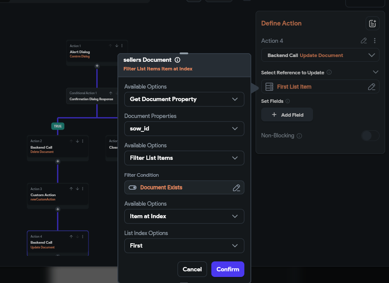
Task: Edit the First List Item reference pencil icon
Action: tap(371, 87)
